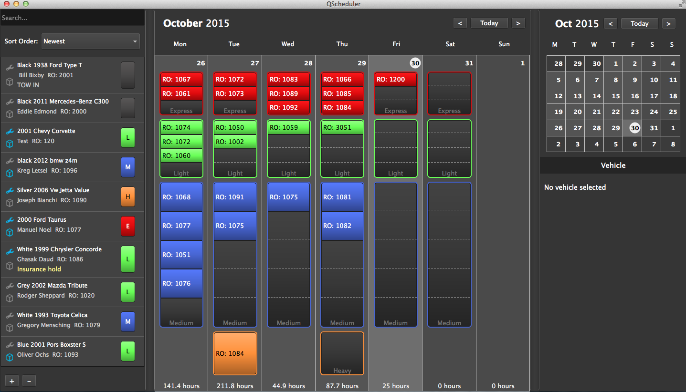Image resolution: width=686 pixels, height=392 pixels.
Task: Click red E badge for Ford Taurus
Action: [x=128, y=227]
